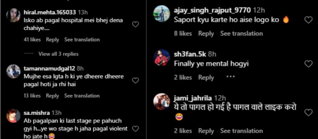Open three-dot options on sh3fan.5k's comment

pyautogui.click(x=231, y=77)
